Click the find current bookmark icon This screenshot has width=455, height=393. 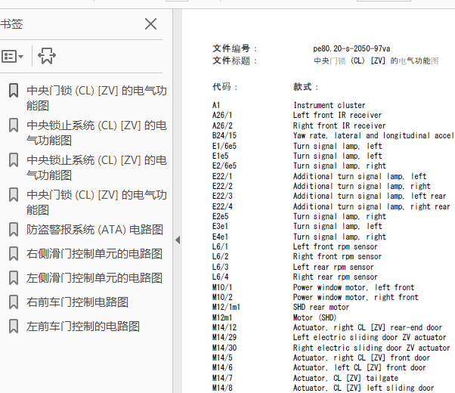(47, 56)
